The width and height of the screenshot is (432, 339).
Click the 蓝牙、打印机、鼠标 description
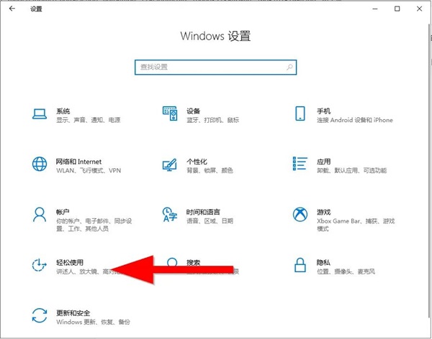coord(212,120)
